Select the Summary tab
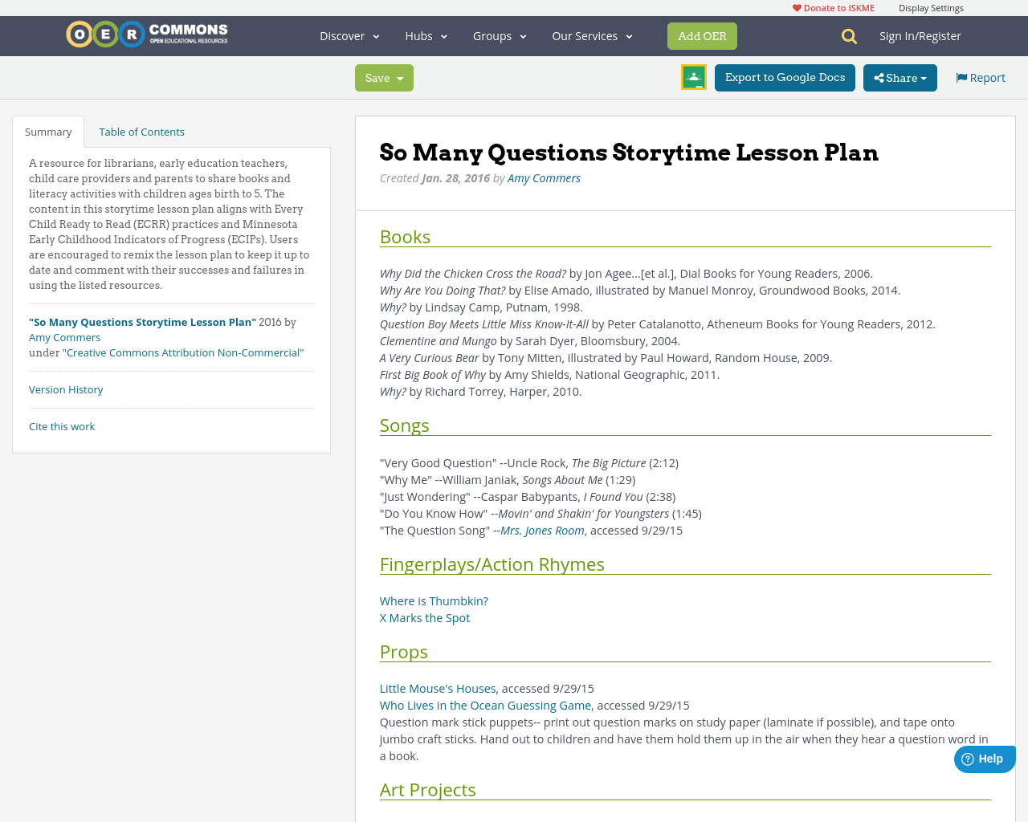 48,130
